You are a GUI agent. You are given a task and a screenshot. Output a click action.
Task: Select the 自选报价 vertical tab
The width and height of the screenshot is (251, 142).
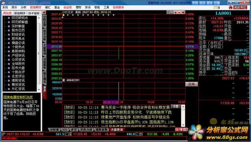[45, 63]
